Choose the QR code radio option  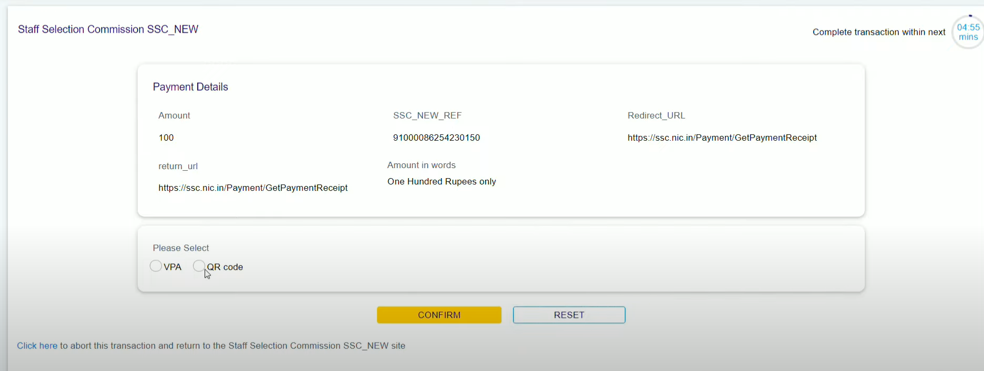pyautogui.click(x=199, y=266)
